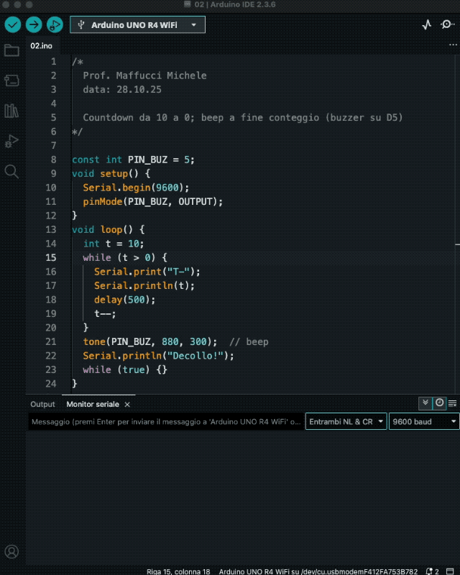This screenshot has width=460, height=575.
Task: Open the Sketchbook folder panel
Action: [11, 50]
